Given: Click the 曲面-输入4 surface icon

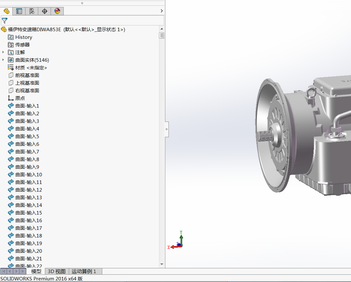Looking at the screenshot, I should (11, 129).
